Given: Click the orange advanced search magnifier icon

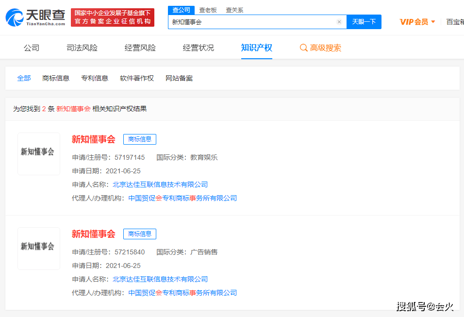Looking at the screenshot, I should [304, 47].
